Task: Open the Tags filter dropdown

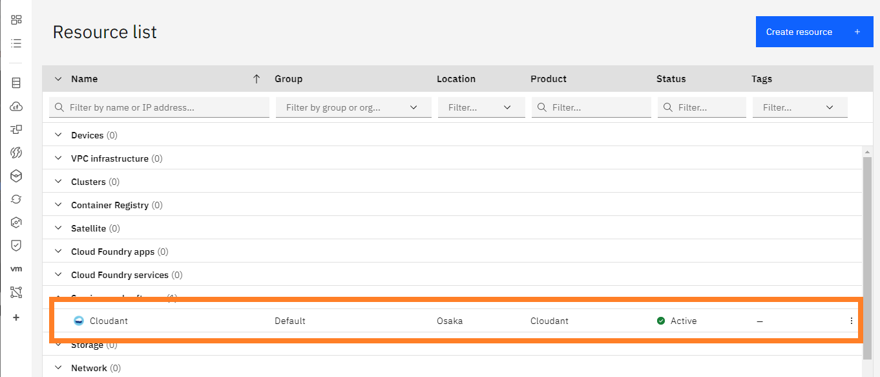Action: coord(799,107)
